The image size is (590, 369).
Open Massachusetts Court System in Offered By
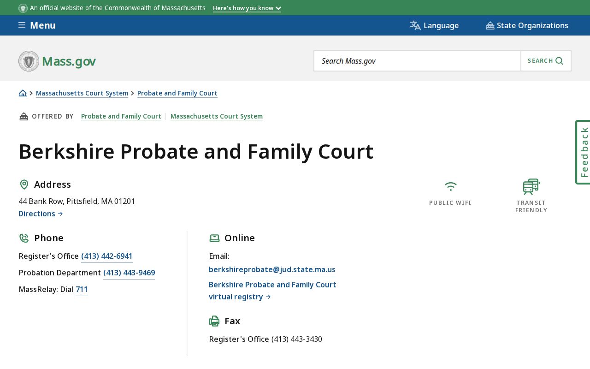coord(217,116)
